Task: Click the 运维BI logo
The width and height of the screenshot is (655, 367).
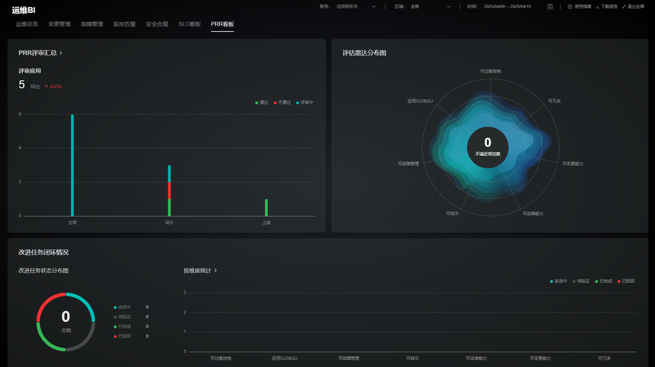Action: [24, 10]
